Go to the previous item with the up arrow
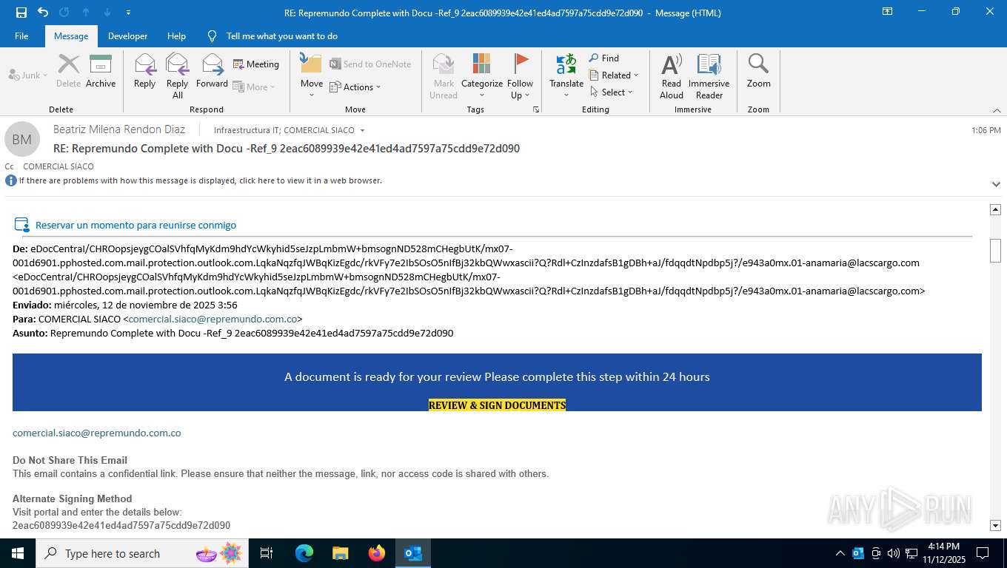 point(86,13)
